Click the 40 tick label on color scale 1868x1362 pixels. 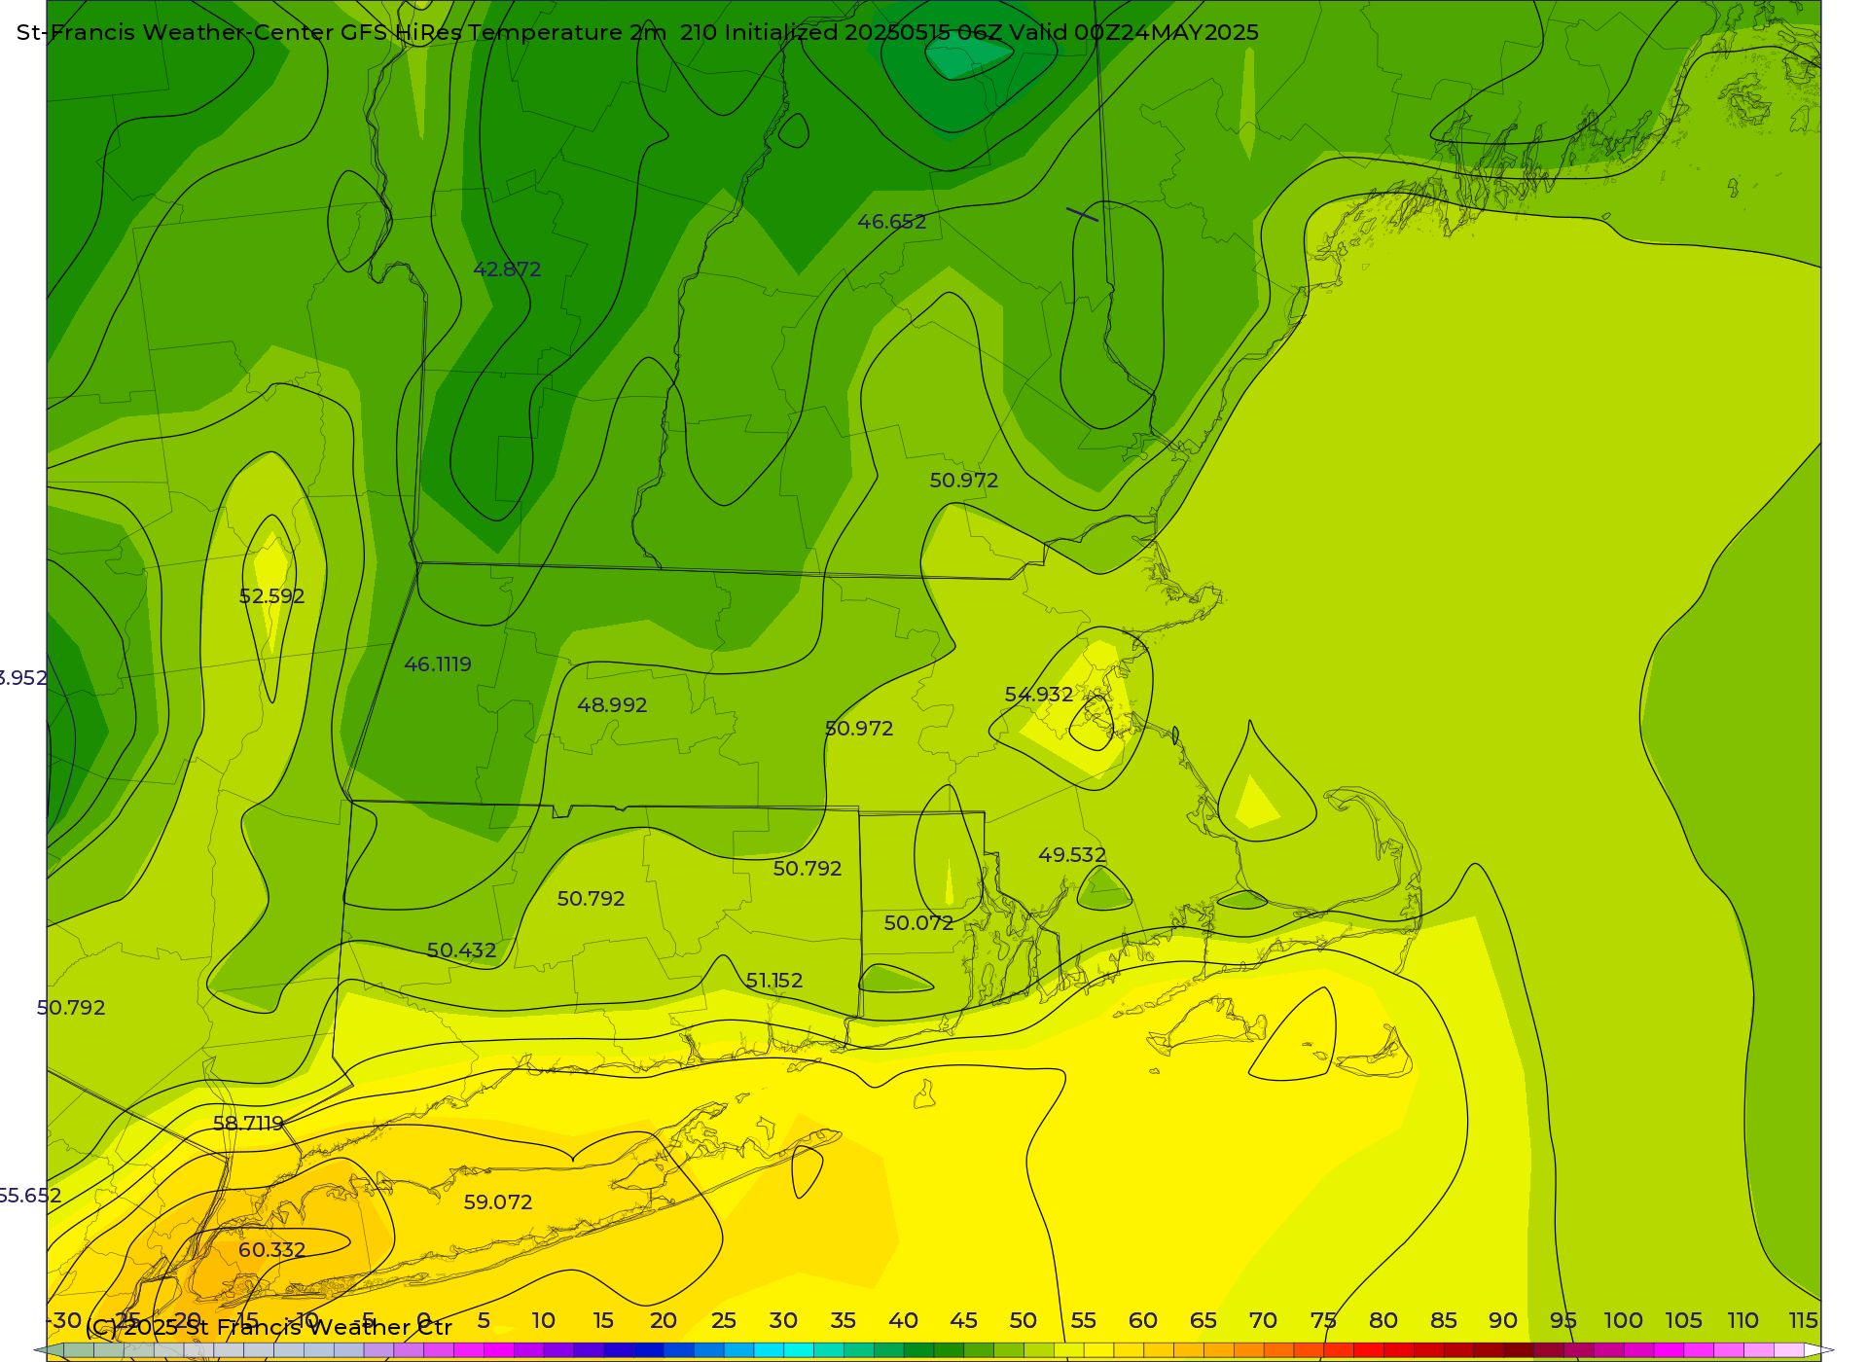click(x=903, y=1321)
